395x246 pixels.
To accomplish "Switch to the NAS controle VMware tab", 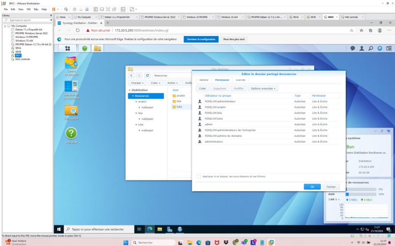I will point(351,17).
